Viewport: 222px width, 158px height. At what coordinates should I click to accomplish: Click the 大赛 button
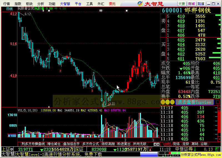click(x=182, y=4)
